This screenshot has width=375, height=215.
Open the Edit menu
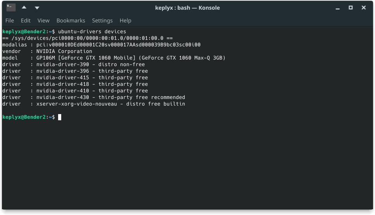coord(26,20)
